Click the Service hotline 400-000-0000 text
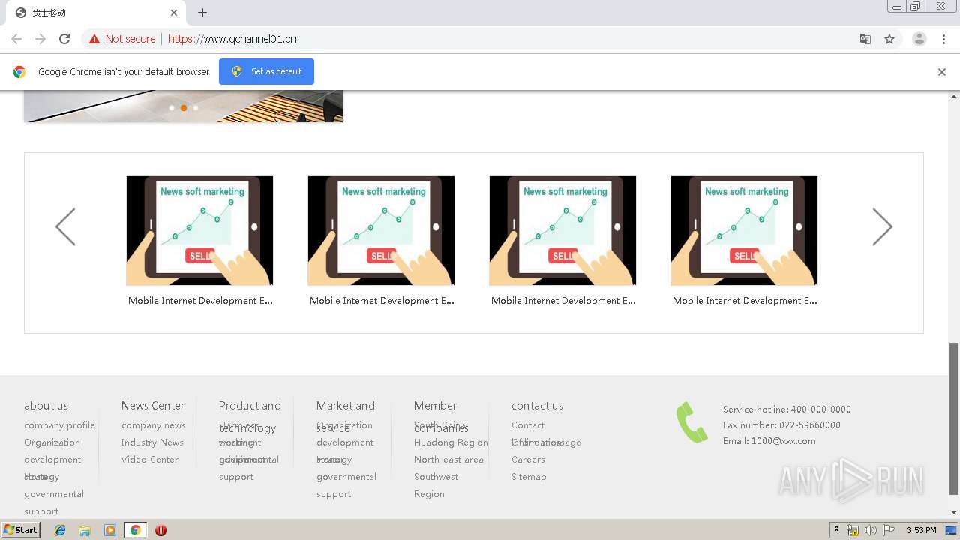 787,409
